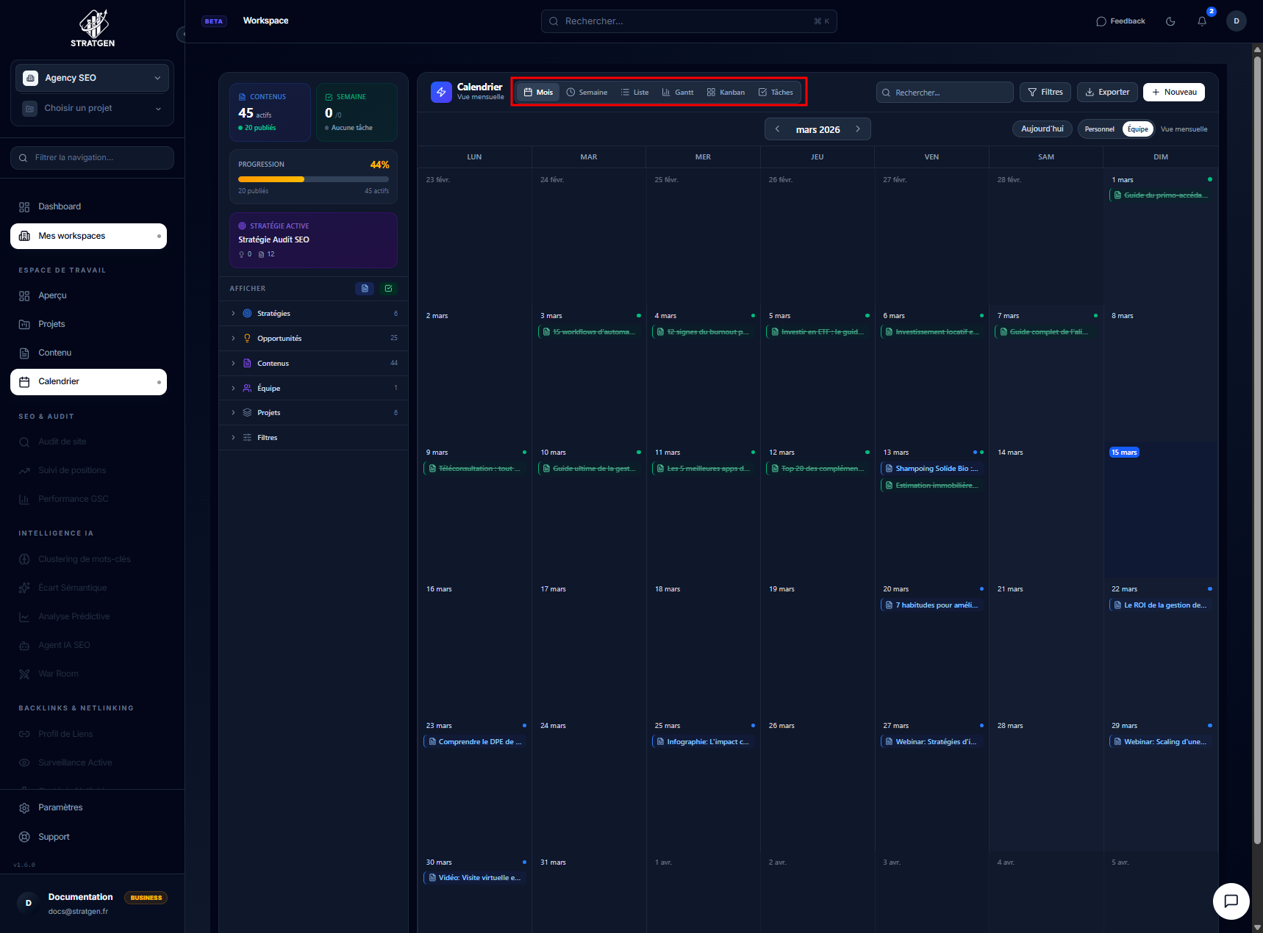This screenshot has width=1263, height=933.
Task: Switch to Kanban view icon
Action: coord(726,92)
